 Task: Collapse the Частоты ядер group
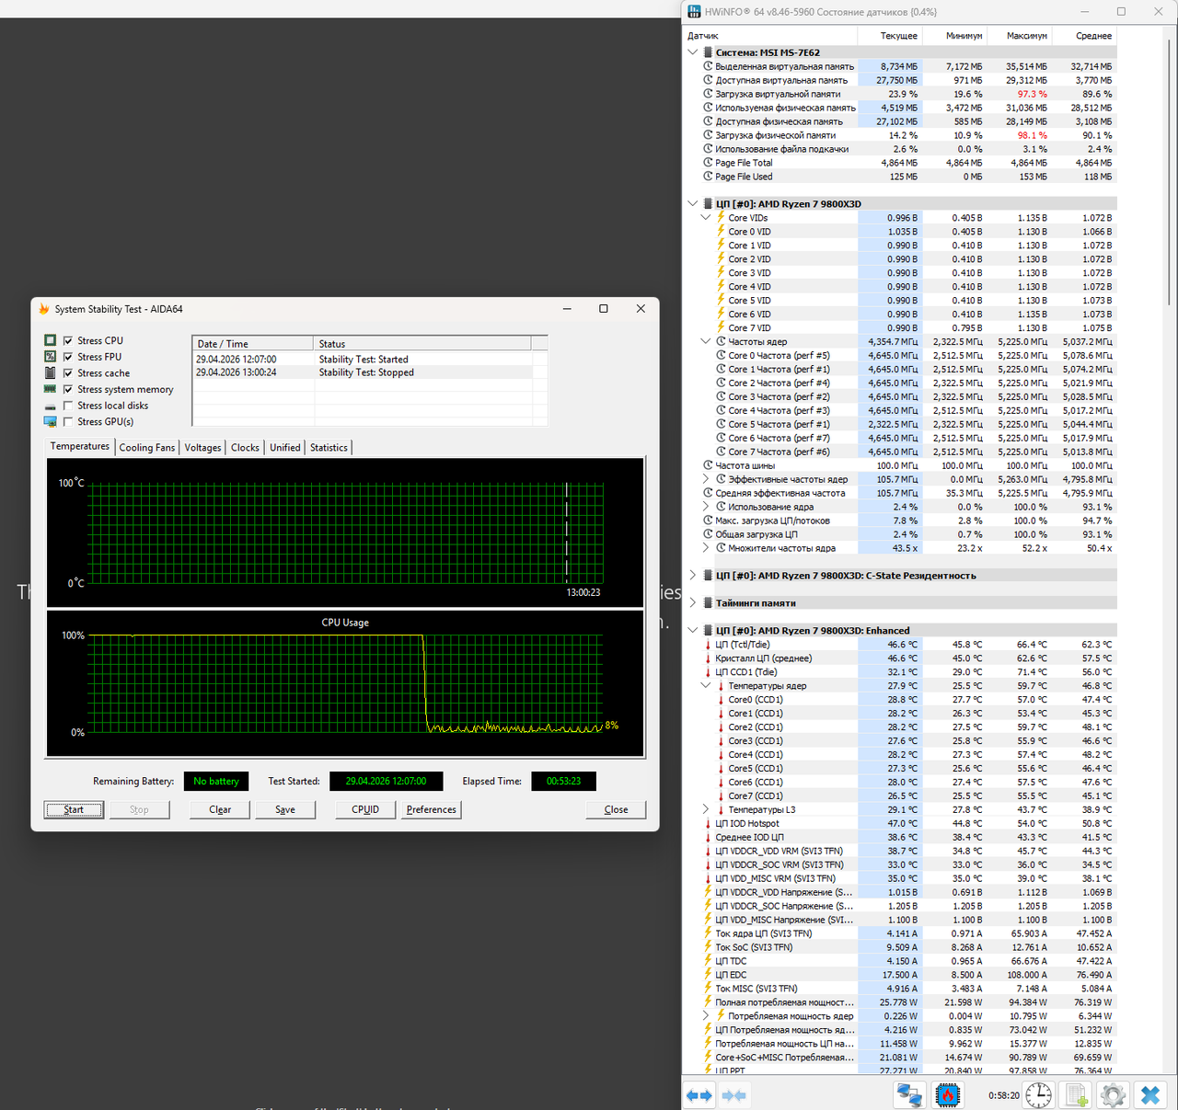pyautogui.click(x=706, y=341)
